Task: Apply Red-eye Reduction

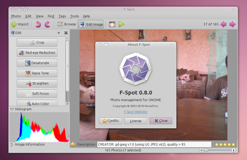Action: pos(37,53)
